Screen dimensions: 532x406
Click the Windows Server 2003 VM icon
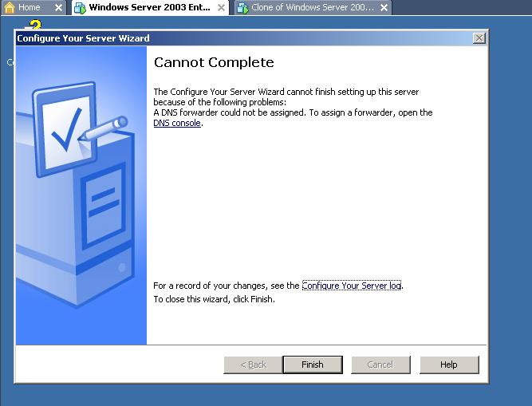pos(80,8)
